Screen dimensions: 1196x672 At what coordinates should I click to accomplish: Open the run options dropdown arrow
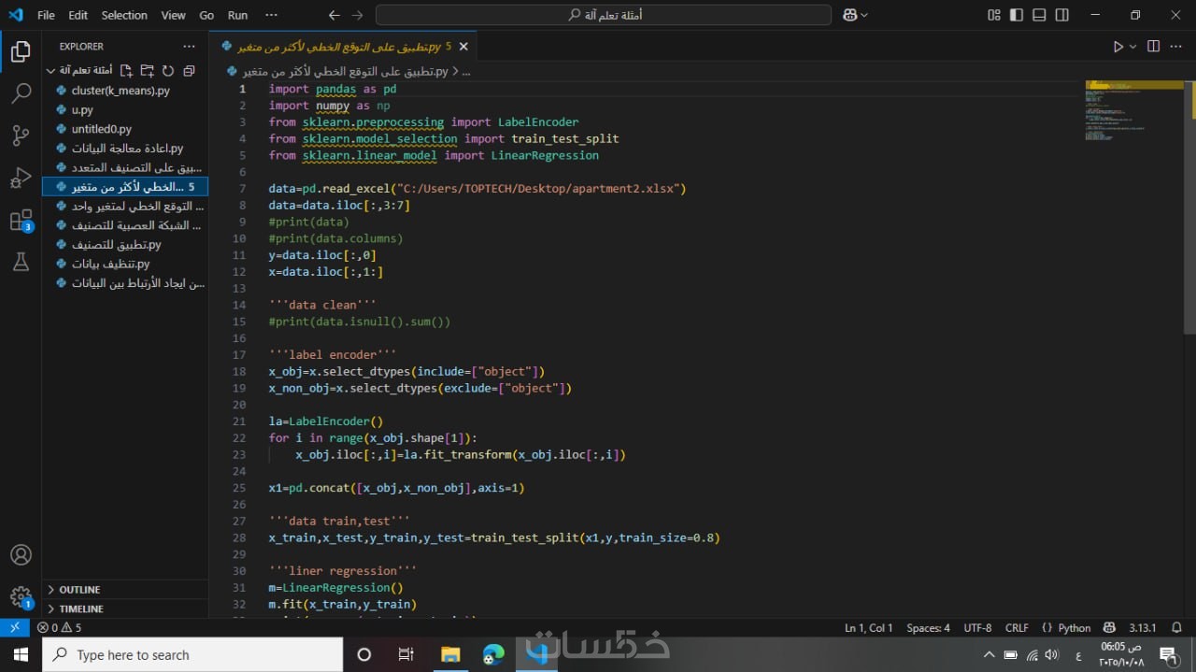[1133, 47]
